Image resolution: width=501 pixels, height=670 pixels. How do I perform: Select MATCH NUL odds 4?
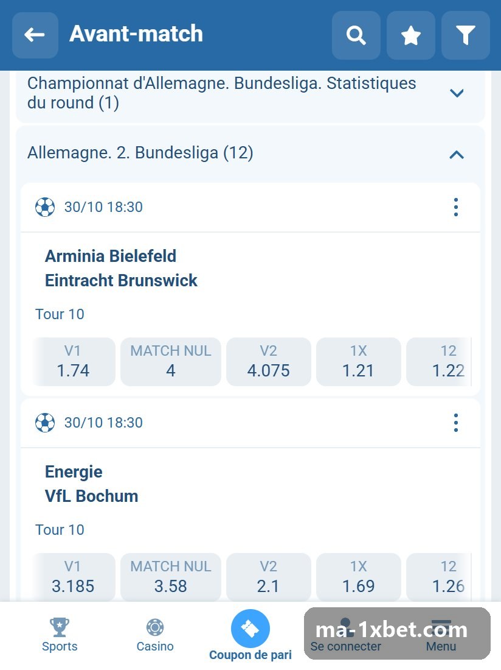point(171,361)
